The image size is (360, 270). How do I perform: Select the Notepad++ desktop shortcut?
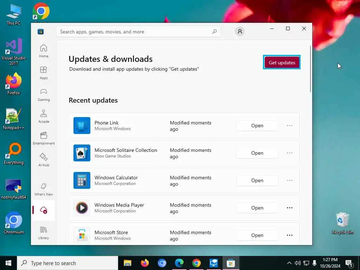(x=14, y=119)
